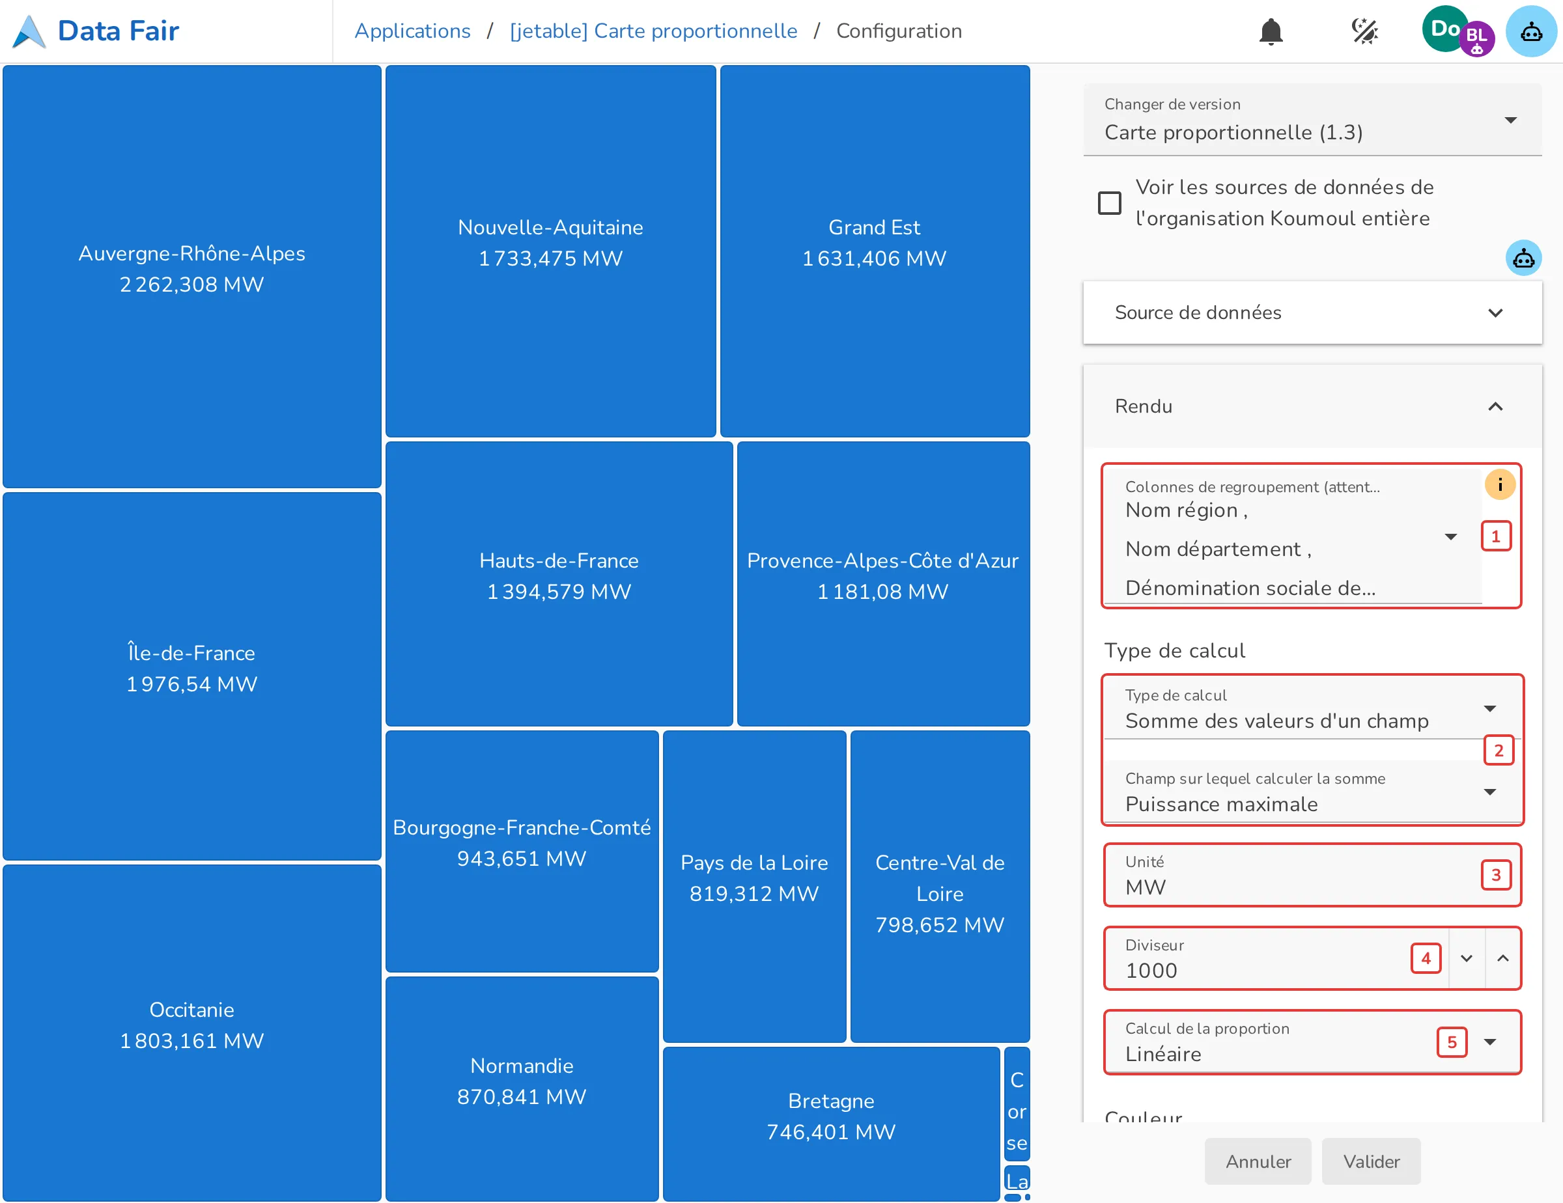This screenshot has width=1563, height=1203.
Task: Increase the Diviseur value
Action: pos(1503,958)
